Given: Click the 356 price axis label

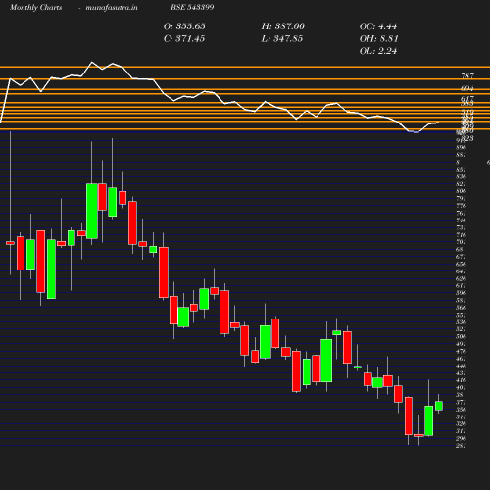Looking at the screenshot, I should [x=461, y=410].
